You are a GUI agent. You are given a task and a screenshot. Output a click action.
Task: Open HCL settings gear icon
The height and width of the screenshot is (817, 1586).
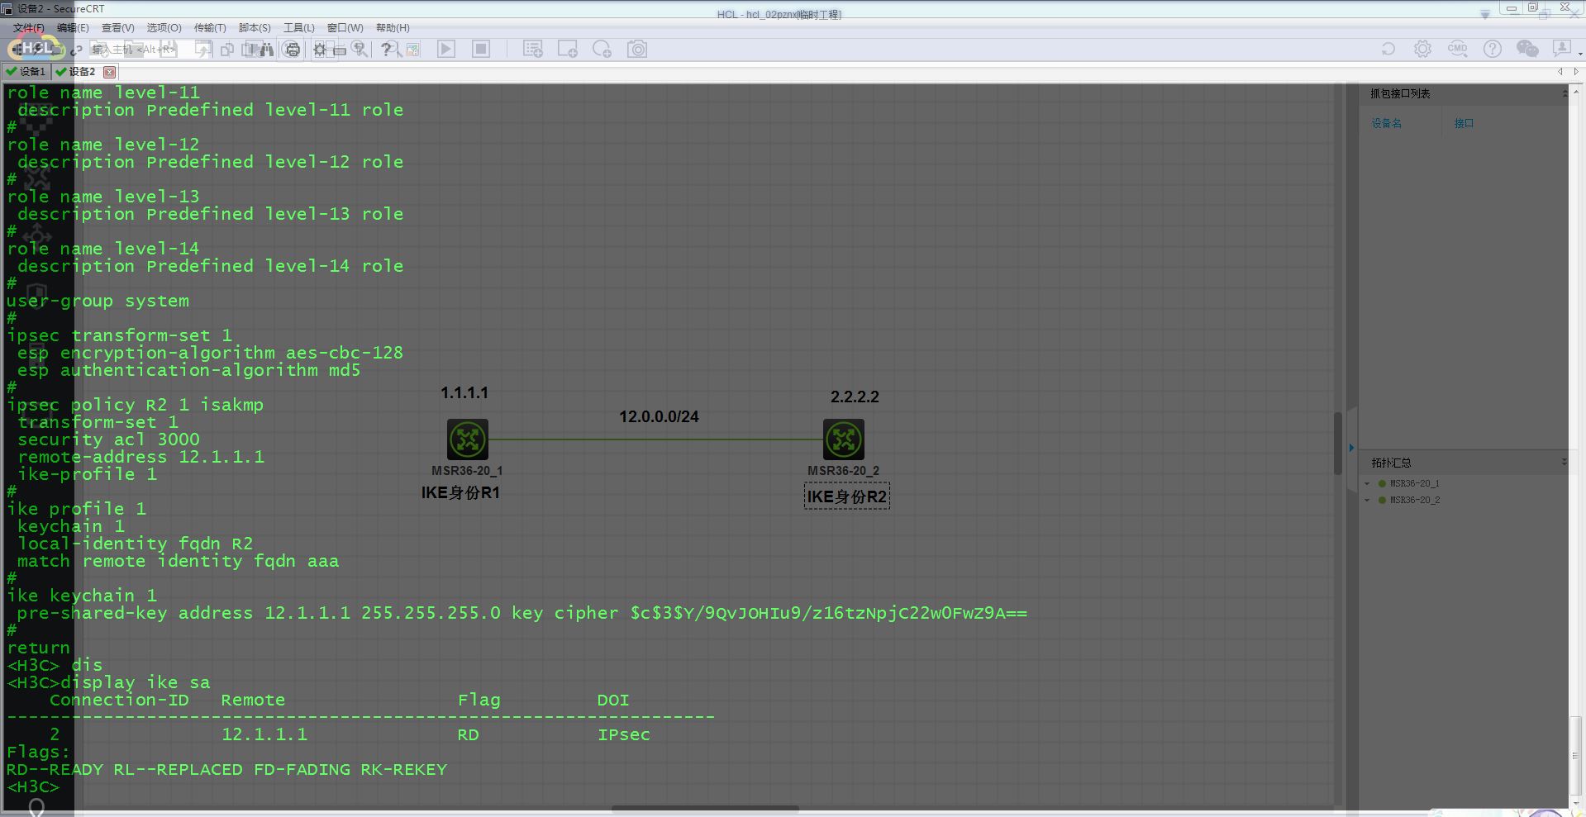(1422, 50)
